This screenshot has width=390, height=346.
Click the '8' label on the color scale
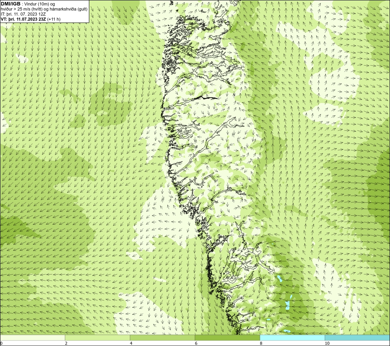click(x=261, y=344)
